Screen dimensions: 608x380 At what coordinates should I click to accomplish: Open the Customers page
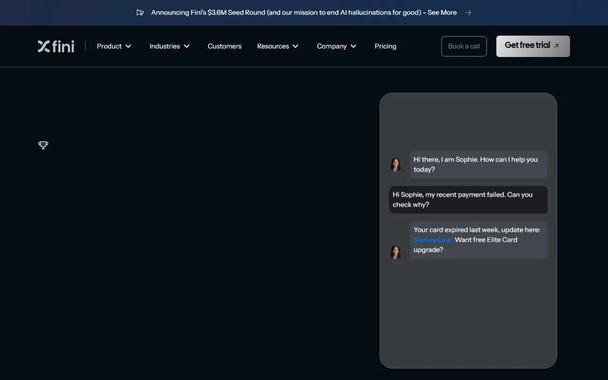(x=225, y=46)
